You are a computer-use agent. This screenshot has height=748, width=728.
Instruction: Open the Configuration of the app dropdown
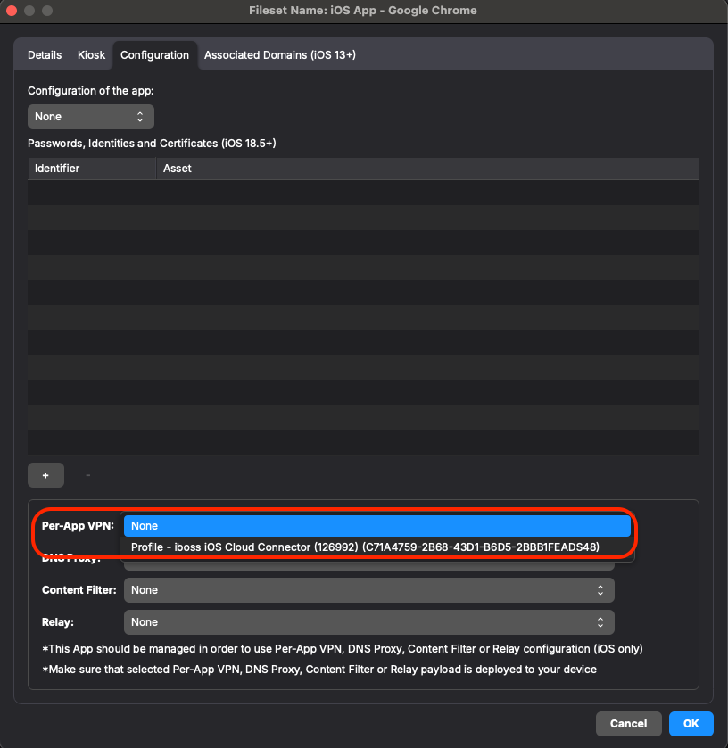click(x=91, y=117)
